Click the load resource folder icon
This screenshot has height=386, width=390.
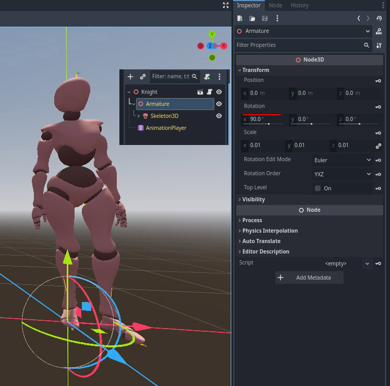pos(252,18)
